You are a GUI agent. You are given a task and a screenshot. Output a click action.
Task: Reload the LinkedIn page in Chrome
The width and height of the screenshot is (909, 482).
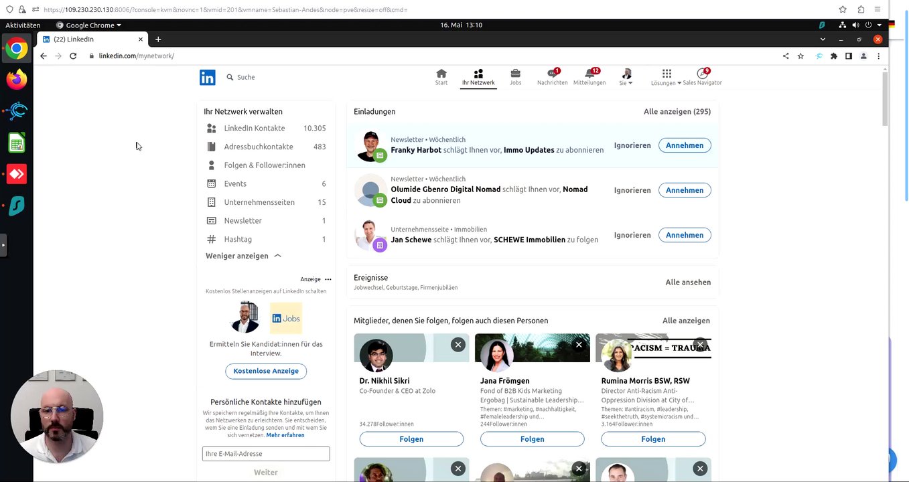click(x=73, y=56)
